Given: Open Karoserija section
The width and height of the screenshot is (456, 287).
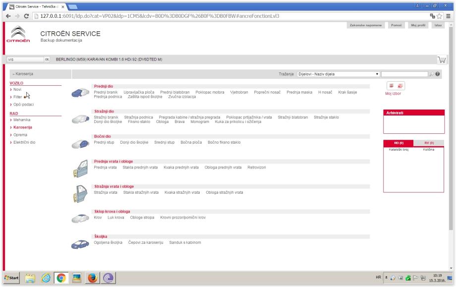Looking at the screenshot, I should click(23, 127).
